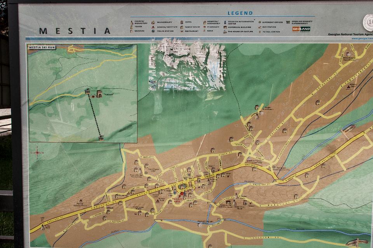Viewport: 373px width, 248px height.
Task: Click the Open Air Market cart icon
Action: [x=288, y=22]
